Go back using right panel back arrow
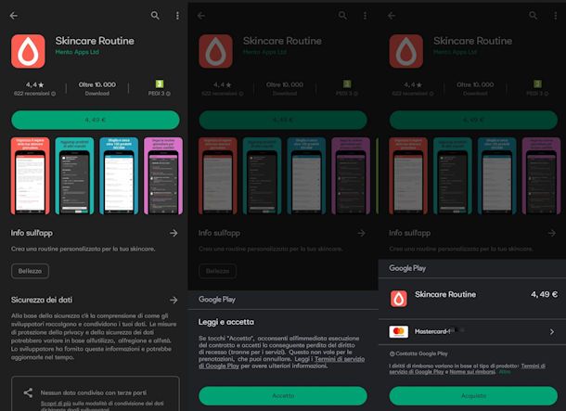 392,16
